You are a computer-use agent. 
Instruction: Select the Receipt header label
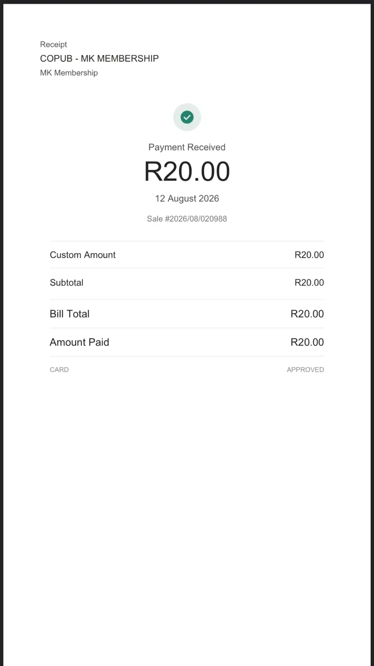pos(54,45)
